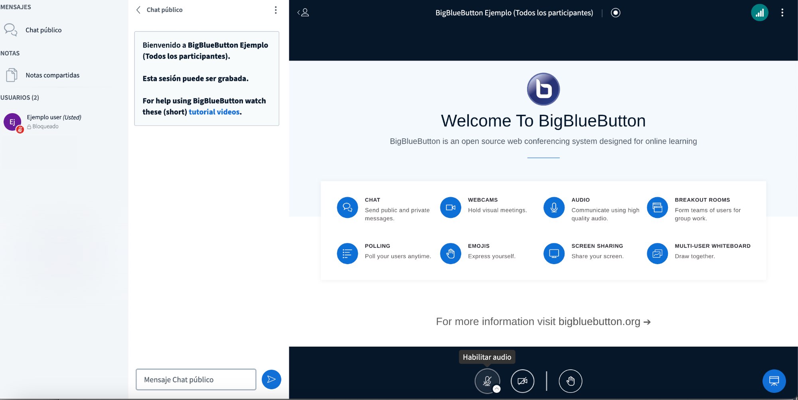Expand the audio device options chevron
Screen dimensions: 798x400
(497, 389)
